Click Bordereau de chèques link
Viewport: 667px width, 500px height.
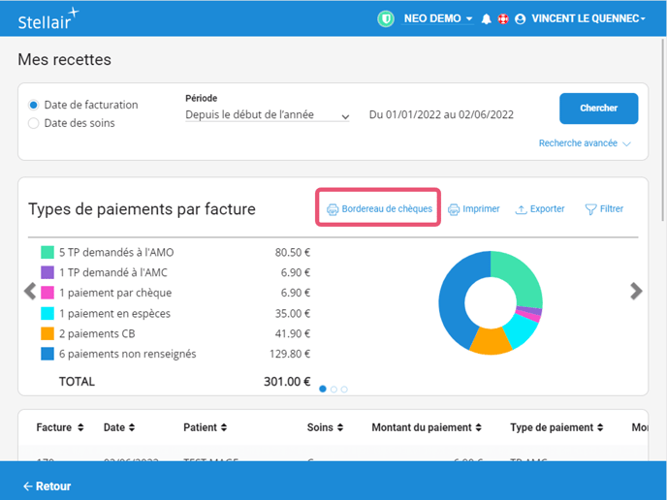click(x=379, y=209)
